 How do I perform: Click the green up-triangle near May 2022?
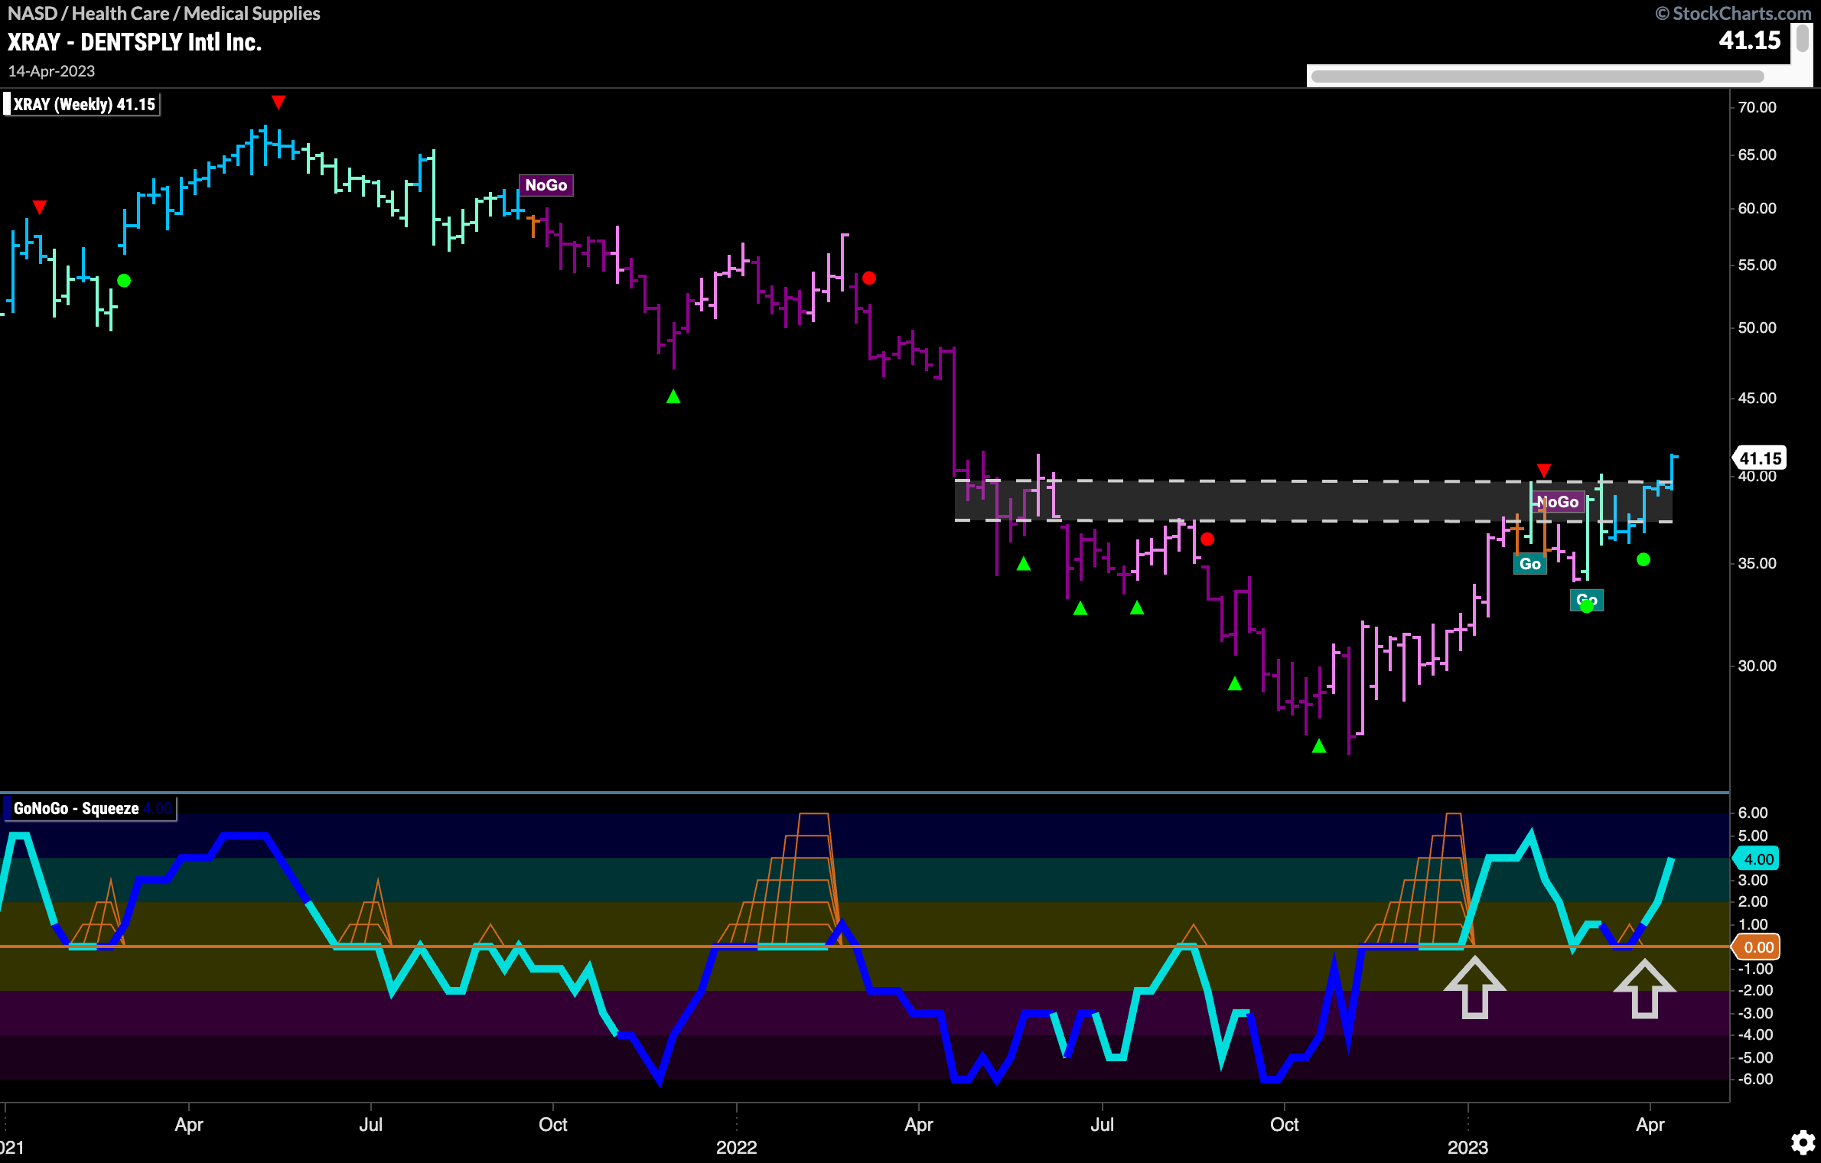point(1024,564)
